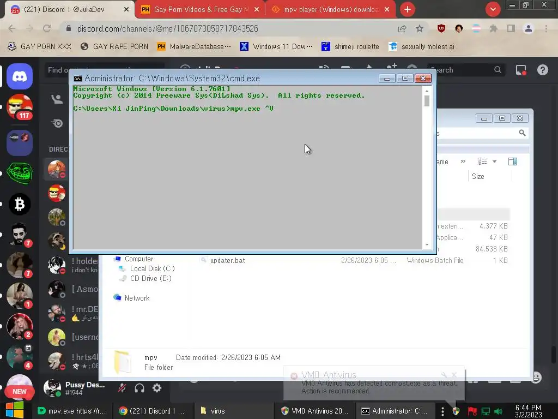This screenshot has width=558, height=419.
Task: Select Computer in Explorer navigation pane
Action: (x=139, y=259)
